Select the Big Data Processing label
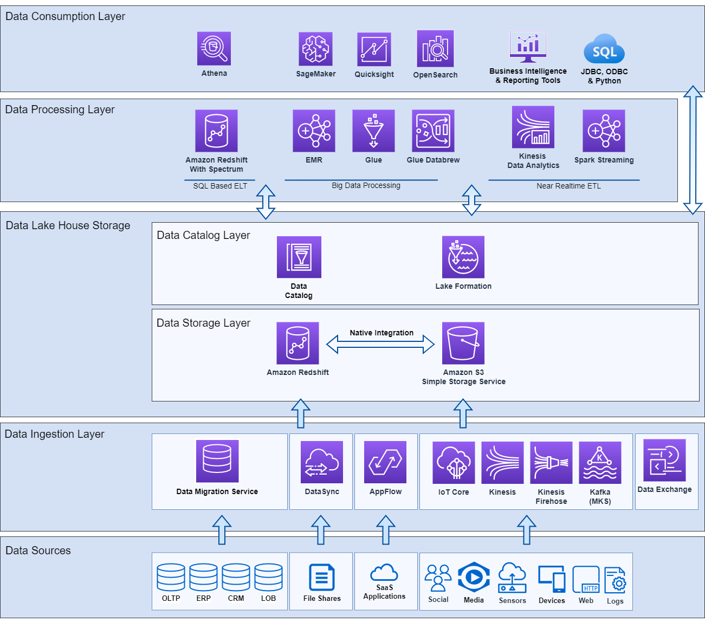Screen dimensions: 705x622 pos(366,185)
